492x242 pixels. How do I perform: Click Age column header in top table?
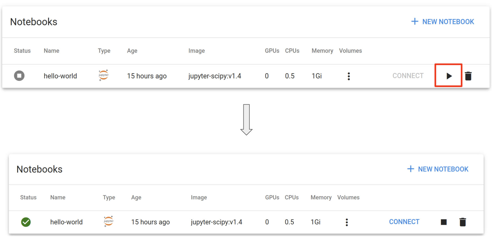pos(132,51)
